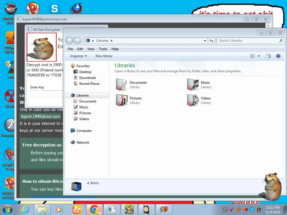Launch Internet Explorer from taskbar
Image resolution: width=287 pixels, height=215 pixels.
click(25, 209)
